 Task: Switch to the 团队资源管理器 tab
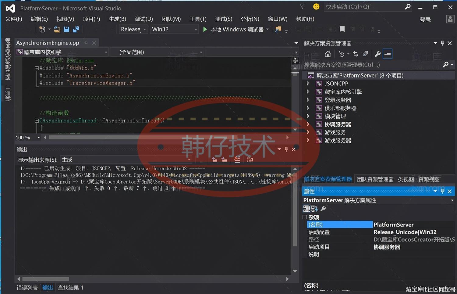pyautogui.click(x=375, y=179)
